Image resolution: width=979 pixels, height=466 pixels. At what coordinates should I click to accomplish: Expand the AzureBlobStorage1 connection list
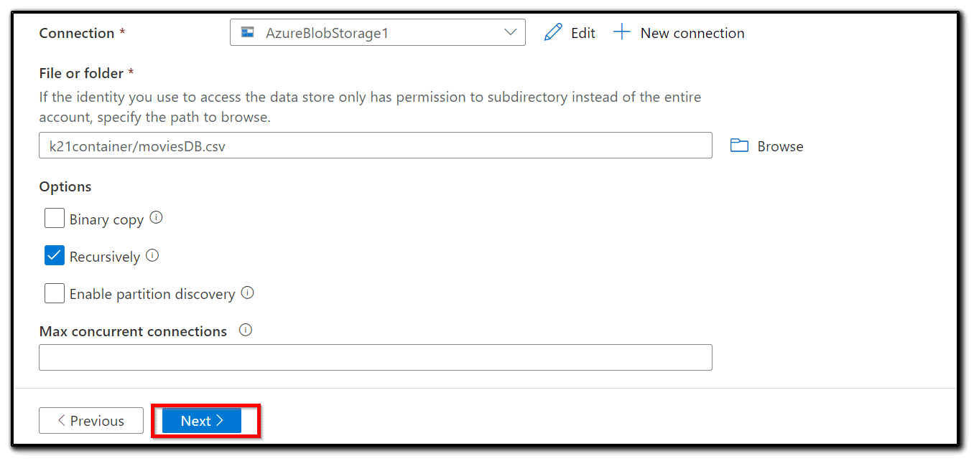[510, 32]
